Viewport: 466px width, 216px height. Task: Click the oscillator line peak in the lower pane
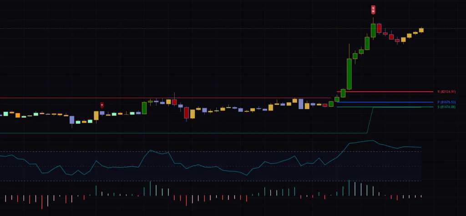tap(372, 141)
